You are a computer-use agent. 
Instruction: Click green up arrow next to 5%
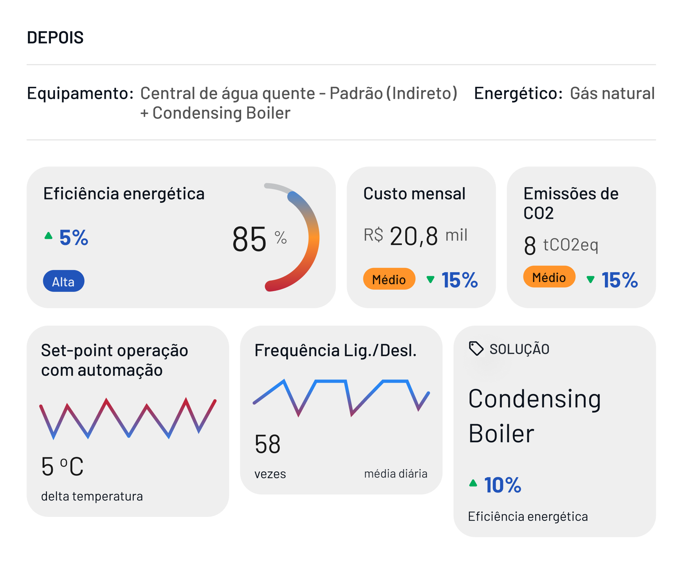[48, 236]
